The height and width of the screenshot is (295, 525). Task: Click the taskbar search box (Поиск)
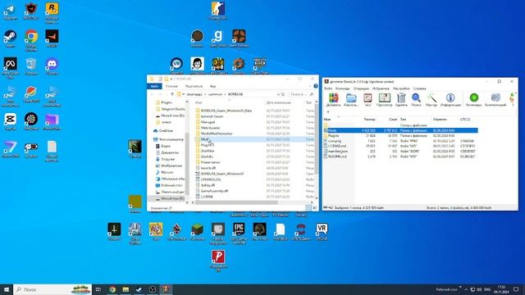click(52, 289)
